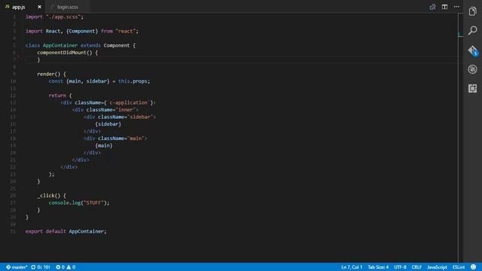The image size is (482, 271).
Task: Click the return keyword on line 12
Action: 57,96
